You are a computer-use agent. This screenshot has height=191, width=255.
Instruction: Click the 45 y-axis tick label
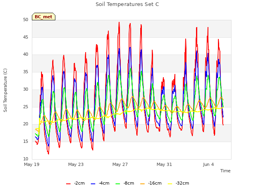pyautogui.click(x=25, y=37)
